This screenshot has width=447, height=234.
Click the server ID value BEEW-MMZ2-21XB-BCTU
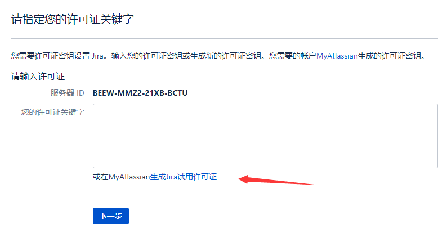click(140, 93)
